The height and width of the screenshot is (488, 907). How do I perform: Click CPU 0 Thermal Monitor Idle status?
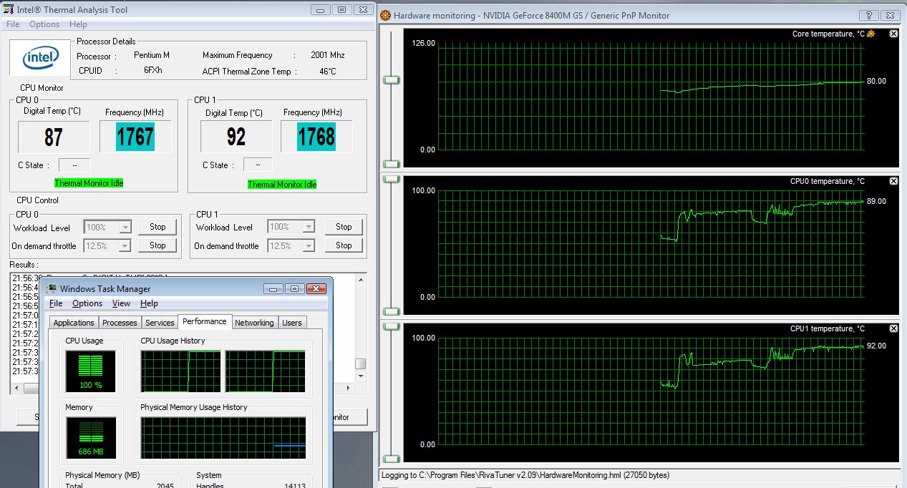pyautogui.click(x=89, y=183)
